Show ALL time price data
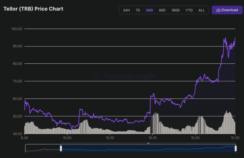244x158 pixels. pos(201,10)
